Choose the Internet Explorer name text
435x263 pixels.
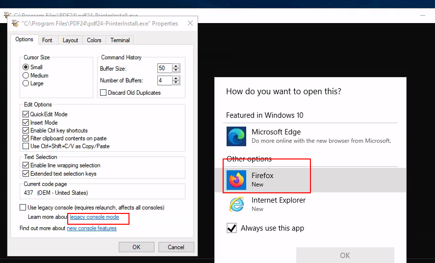point(279,200)
